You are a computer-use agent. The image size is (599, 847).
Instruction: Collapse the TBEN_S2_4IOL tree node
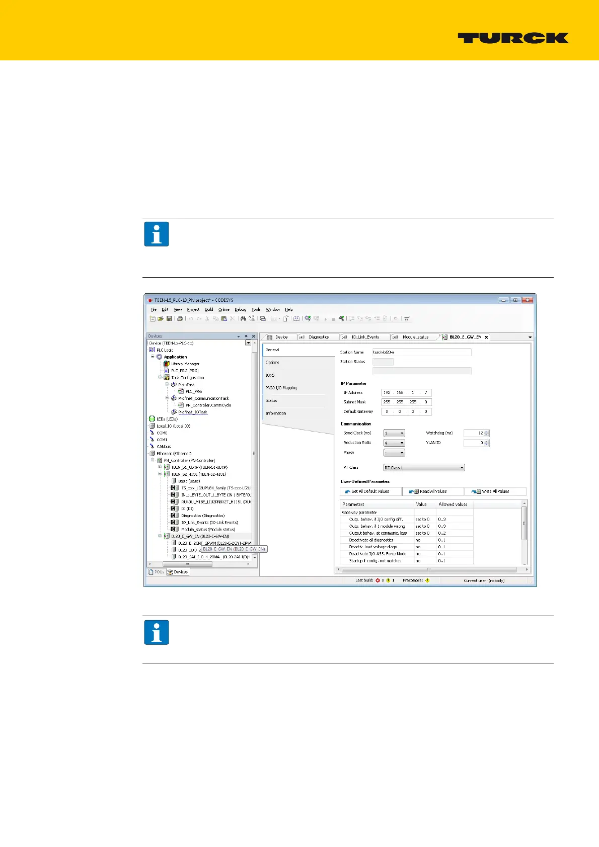160,474
